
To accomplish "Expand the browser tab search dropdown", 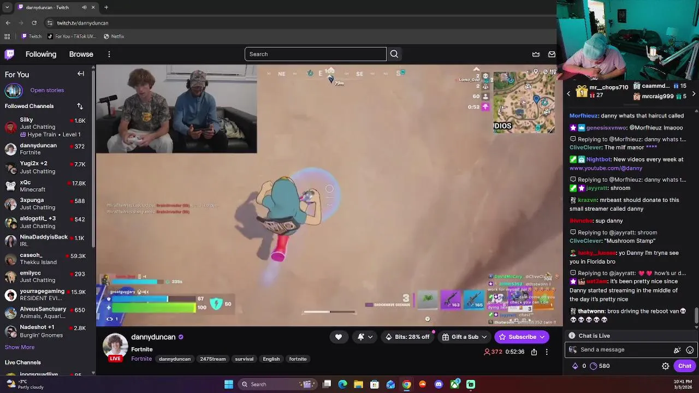I will [8, 7].
